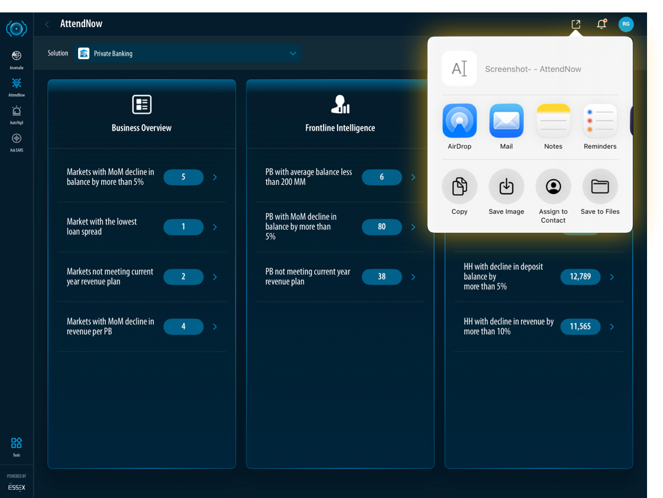Click the notifications bell icon
Image resolution: width=663 pixels, height=498 pixels.
(601, 24)
